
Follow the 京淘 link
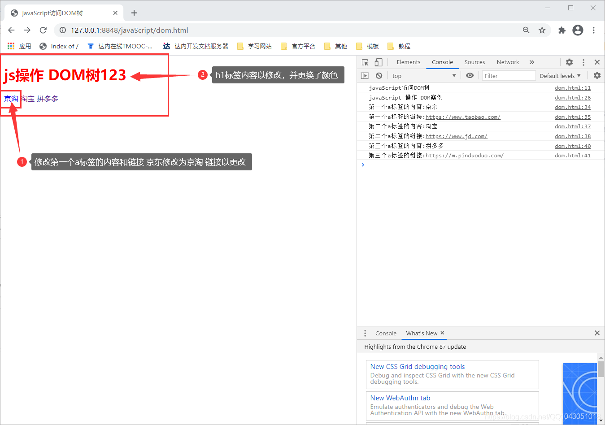pyautogui.click(x=11, y=99)
